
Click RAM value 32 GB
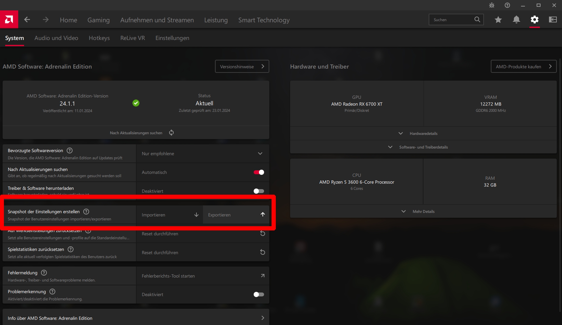490,185
